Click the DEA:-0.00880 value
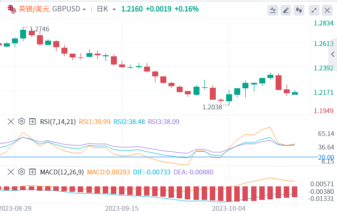The image size is (337, 214). (x=194, y=172)
